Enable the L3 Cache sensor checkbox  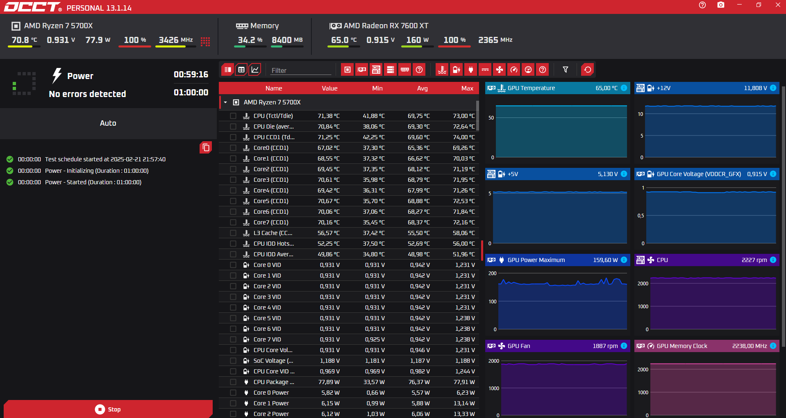(233, 233)
